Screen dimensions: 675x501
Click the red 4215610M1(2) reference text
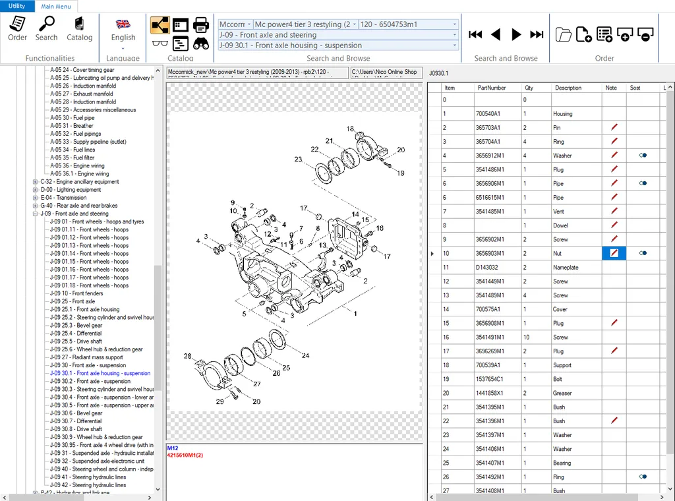click(x=185, y=456)
